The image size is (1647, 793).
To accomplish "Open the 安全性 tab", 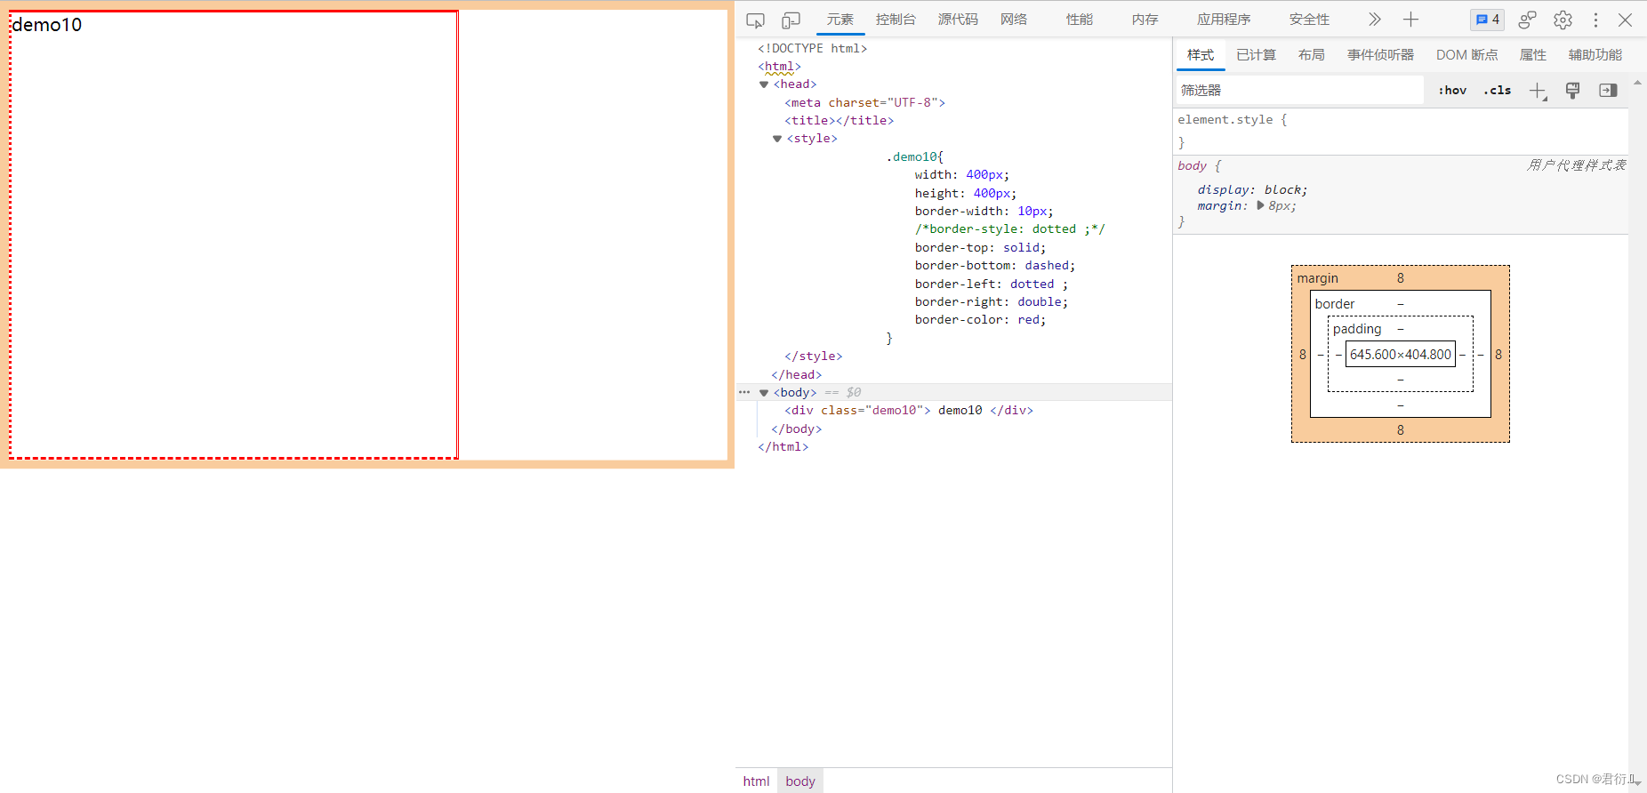I will tap(1309, 20).
